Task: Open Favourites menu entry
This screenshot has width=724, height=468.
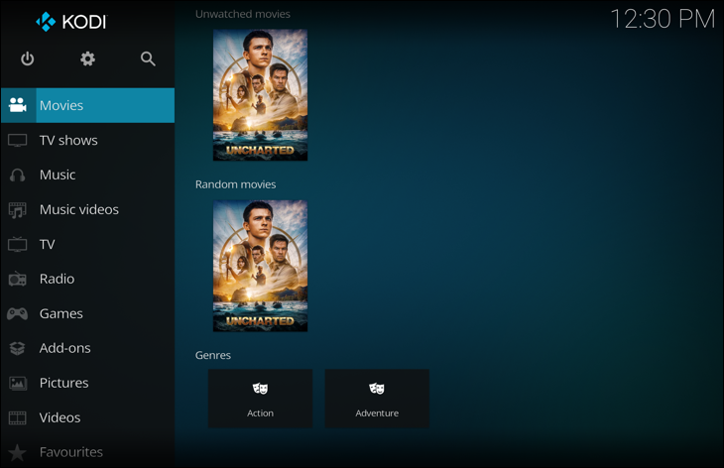Action: [x=87, y=452]
